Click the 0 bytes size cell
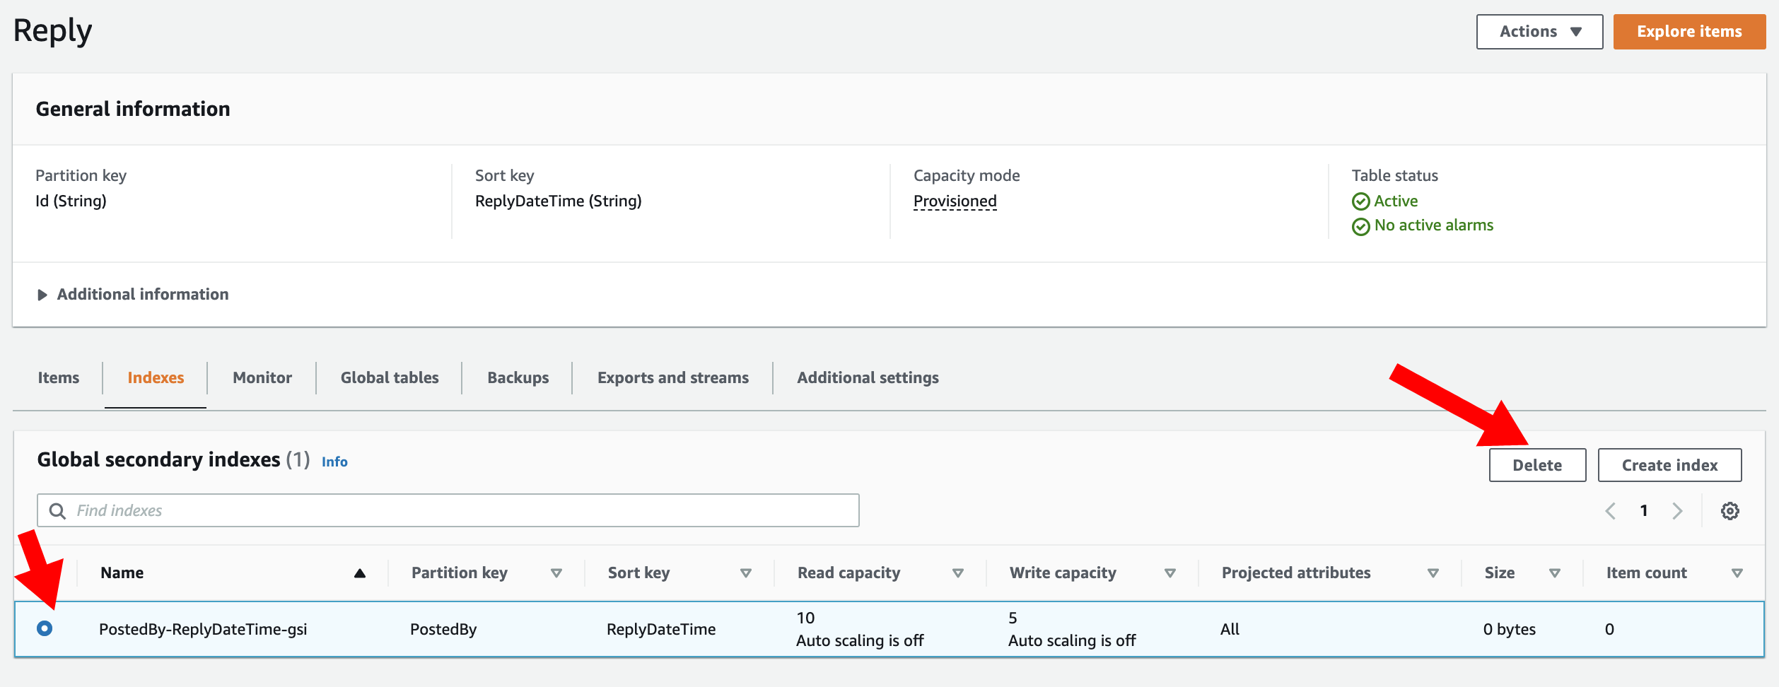The width and height of the screenshot is (1779, 687). click(x=1509, y=629)
